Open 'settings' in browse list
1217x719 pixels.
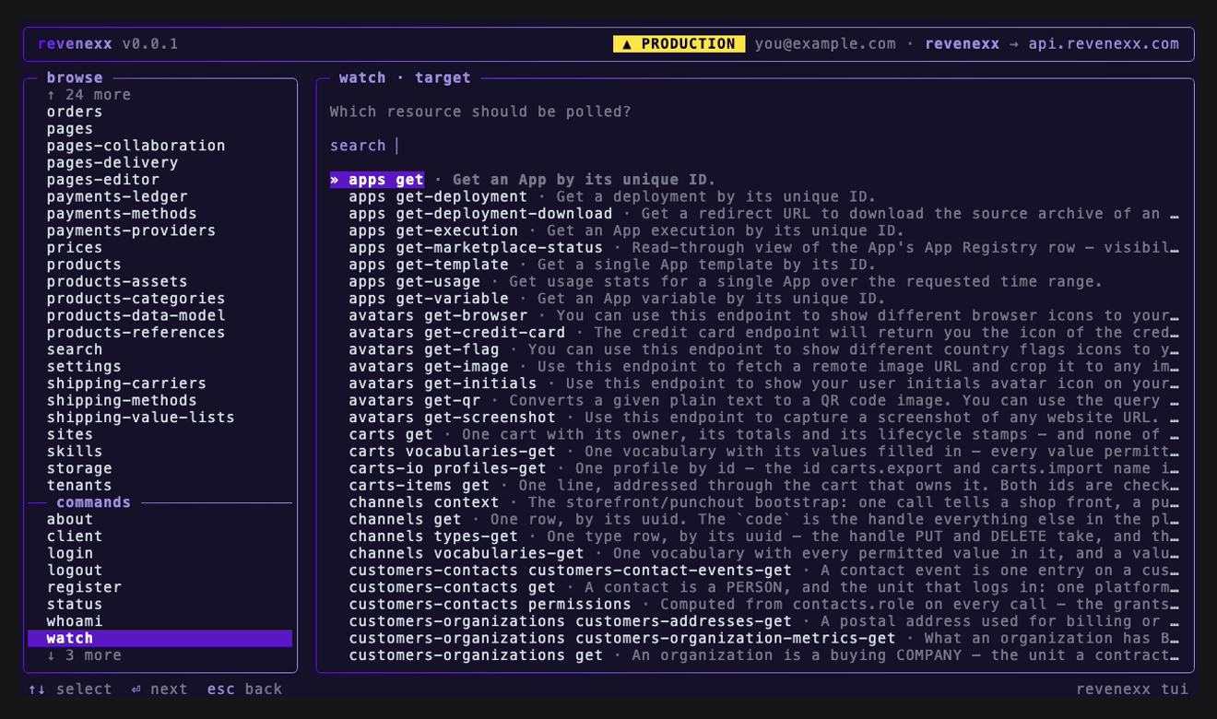[84, 367]
